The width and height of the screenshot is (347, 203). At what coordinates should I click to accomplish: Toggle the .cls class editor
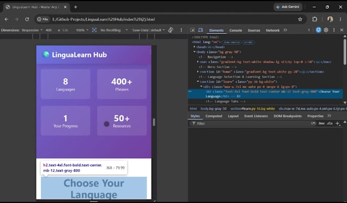point(330,124)
